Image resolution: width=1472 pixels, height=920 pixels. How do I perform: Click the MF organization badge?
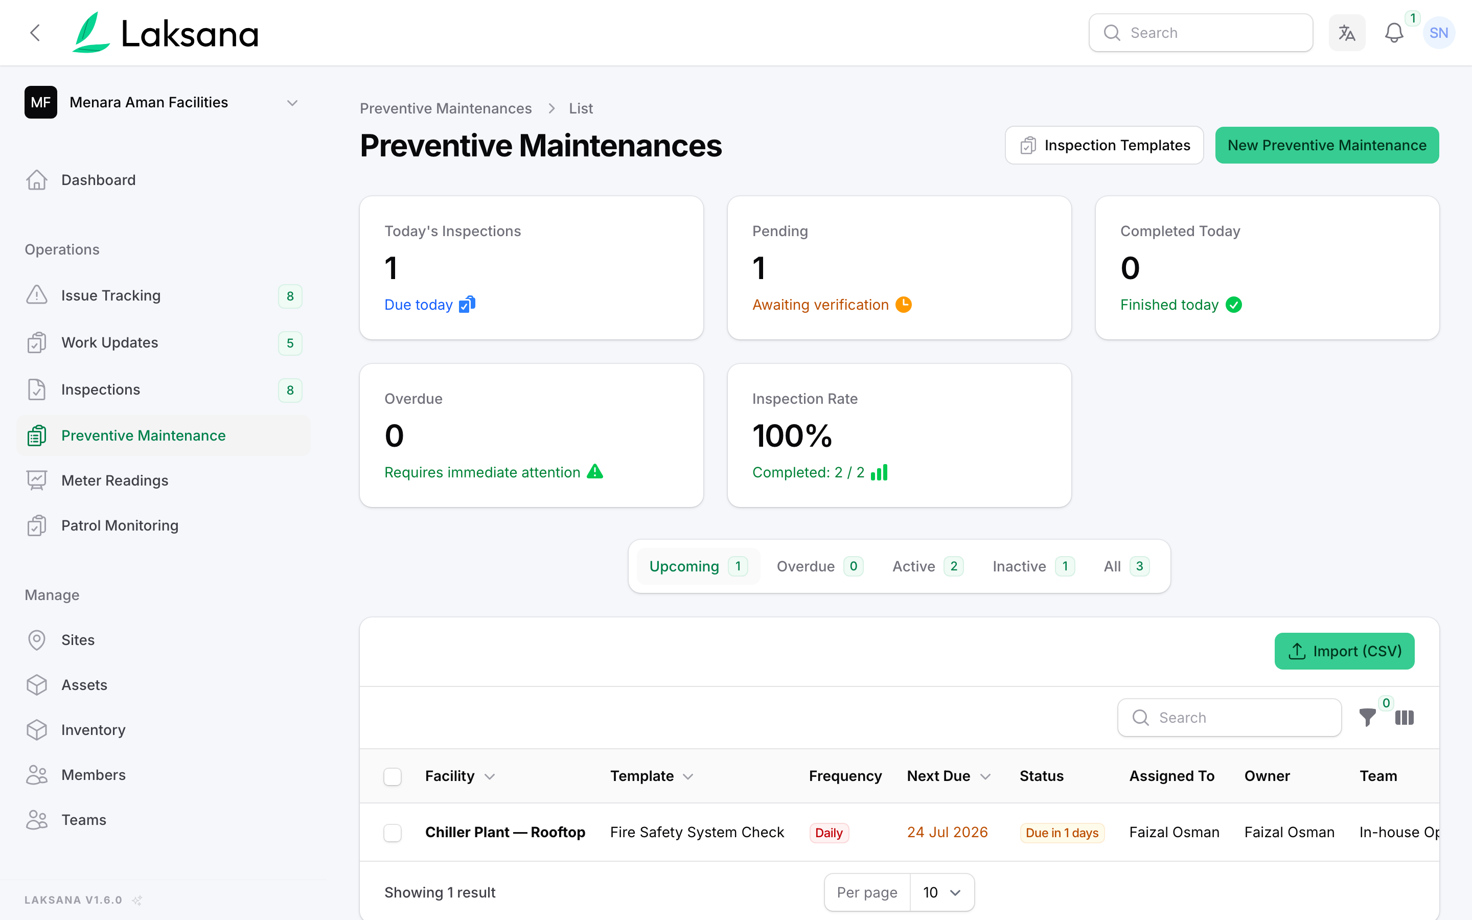41,102
